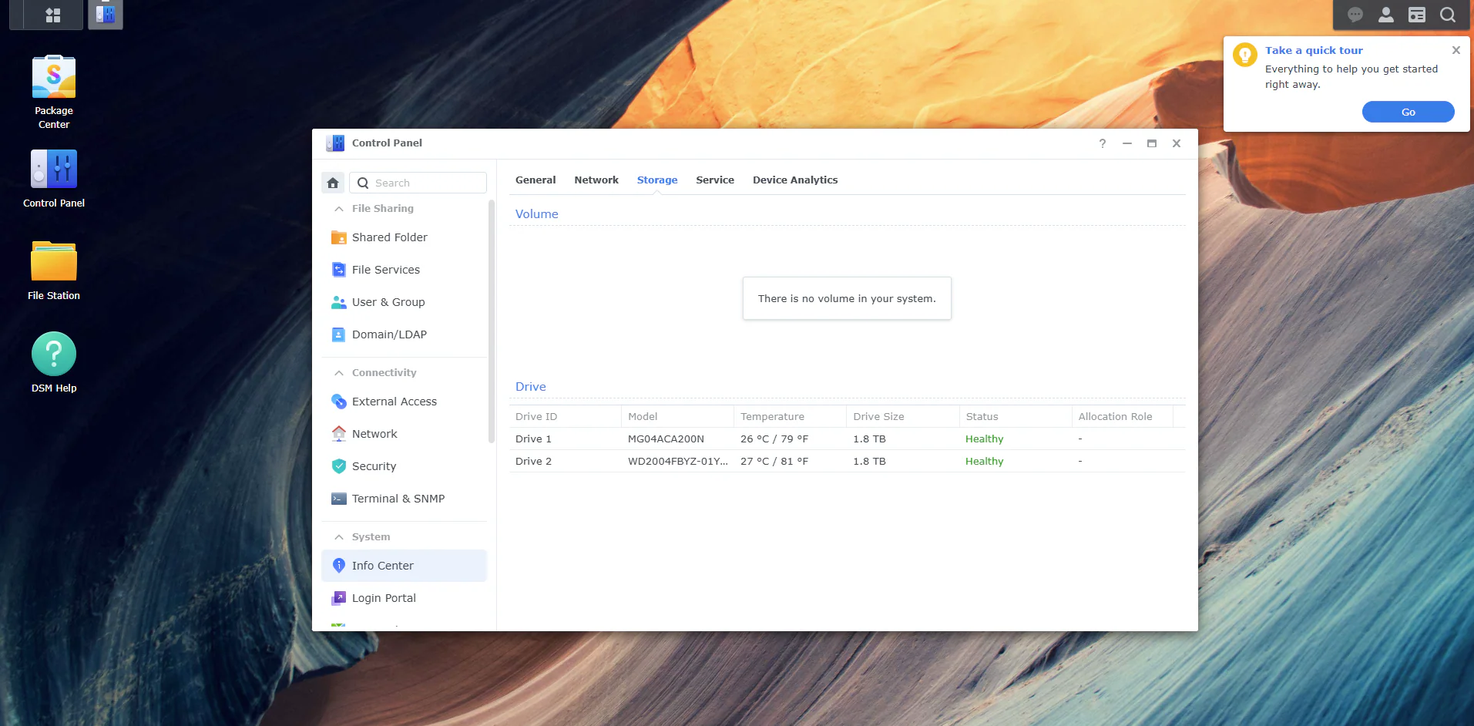
Task: Switch to the Device Analytics tab
Action: click(795, 180)
